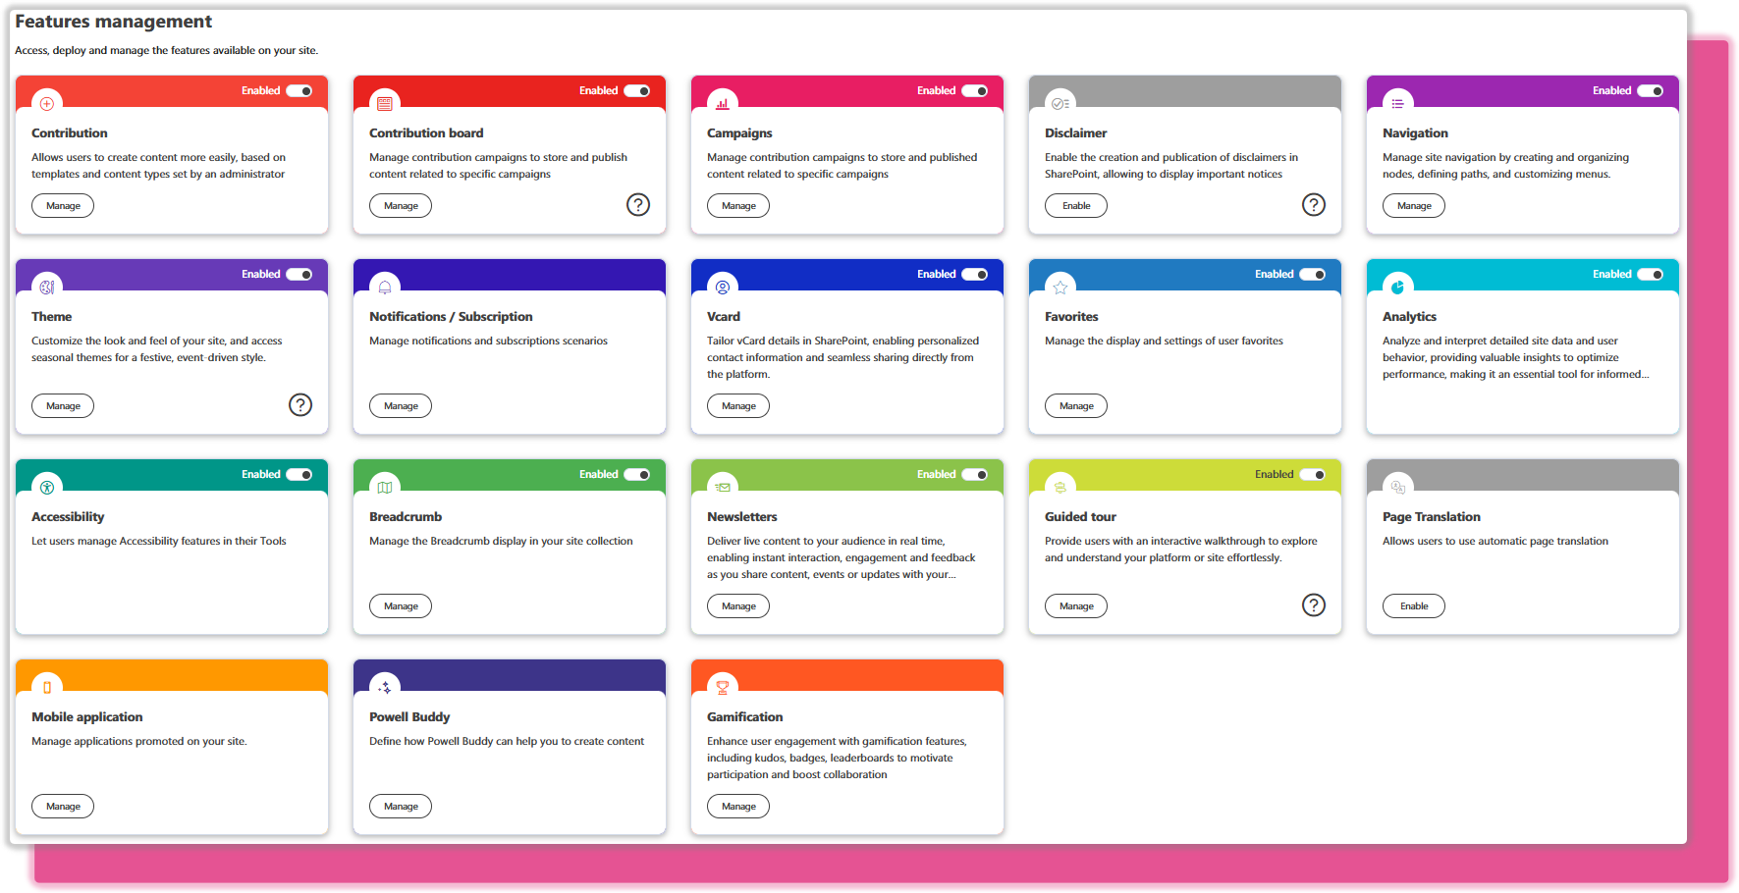This screenshot has height=893, width=1739.
Task: Disable the Campaigns feature toggle
Action: click(975, 90)
